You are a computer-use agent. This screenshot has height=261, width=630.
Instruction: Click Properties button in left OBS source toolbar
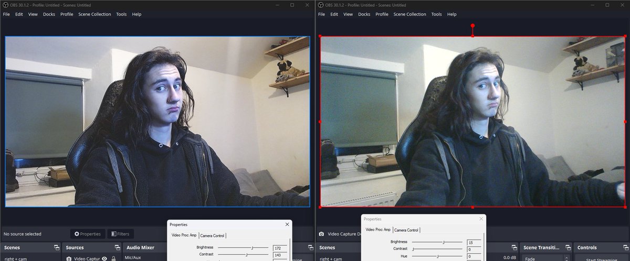[88, 234]
